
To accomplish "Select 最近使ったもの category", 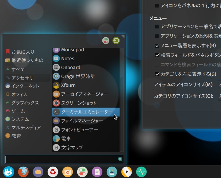I will (27, 60).
